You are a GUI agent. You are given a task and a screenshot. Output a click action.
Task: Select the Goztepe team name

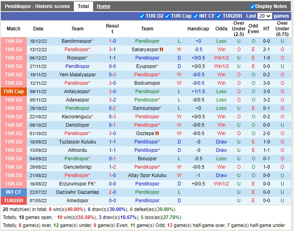pyautogui.click(x=145, y=133)
